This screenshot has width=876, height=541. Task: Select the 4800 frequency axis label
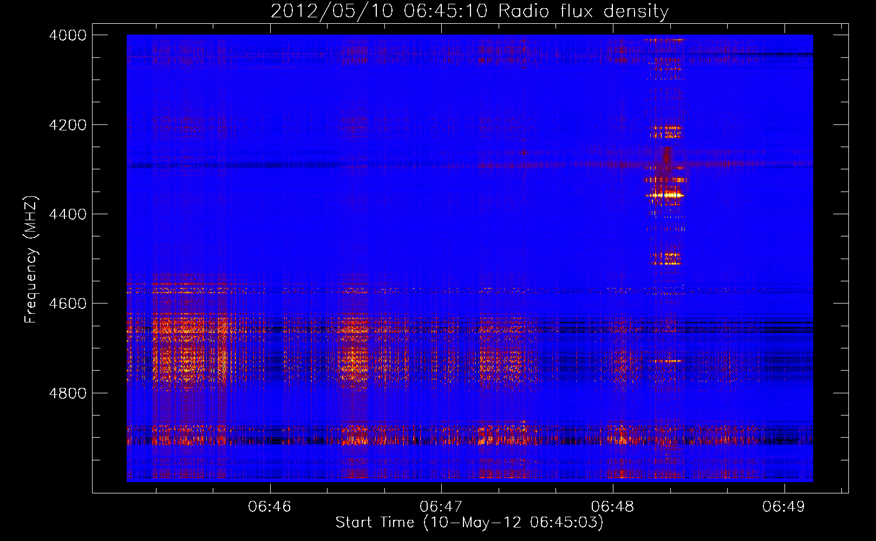68,393
